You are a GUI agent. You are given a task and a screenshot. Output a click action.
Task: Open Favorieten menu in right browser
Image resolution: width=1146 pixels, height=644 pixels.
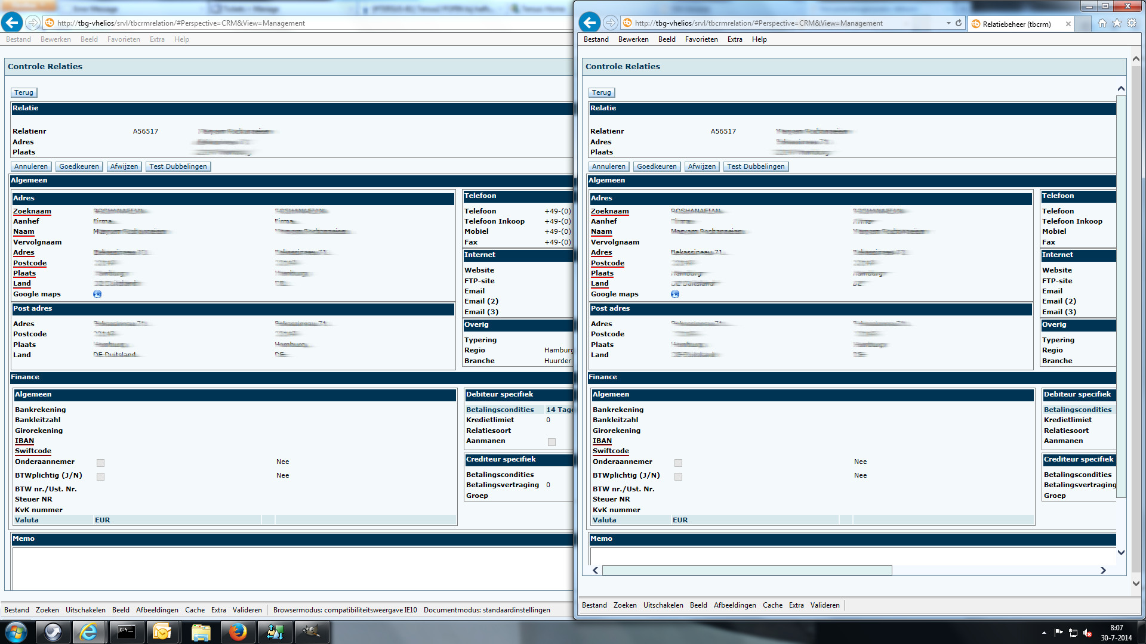[x=701, y=39]
